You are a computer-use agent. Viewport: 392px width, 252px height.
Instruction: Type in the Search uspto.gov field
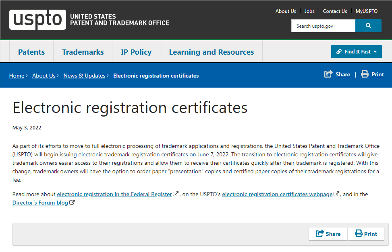tap(323, 26)
